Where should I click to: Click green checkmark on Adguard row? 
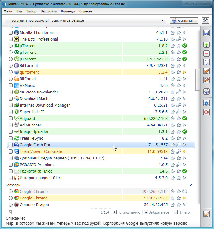[x=185, y=119]
